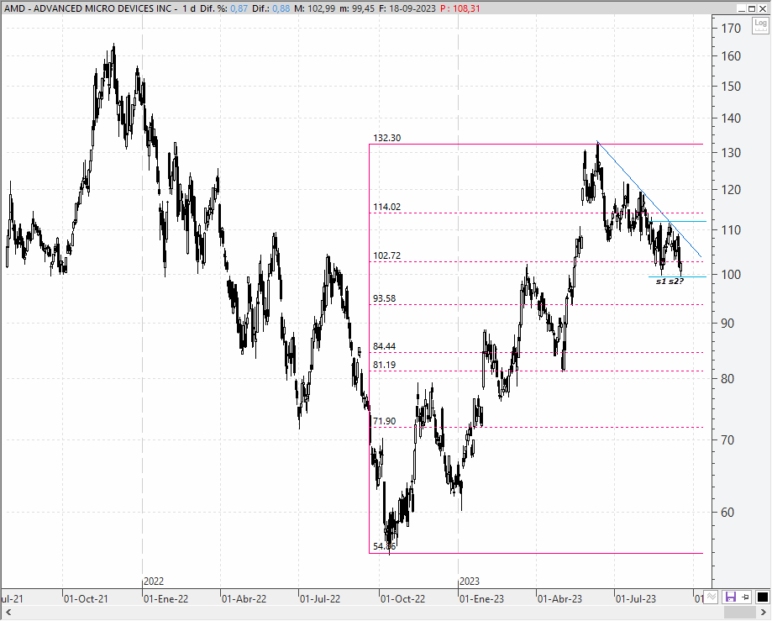Image resolution: width=772 pixels, height=621 pixels.
Task: Click the horizontal scrollbar right arrow
Action: click(x=763, y=612)
